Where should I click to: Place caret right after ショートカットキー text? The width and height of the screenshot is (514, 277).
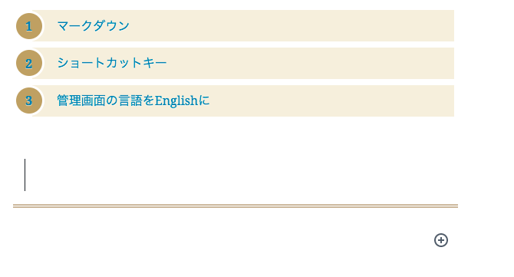click(x=167, y=63)
